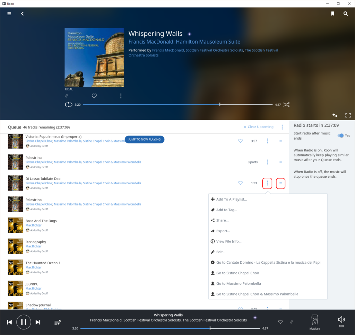355x335 pixels.
Task: Select the JSB/RPG track title
Action: pos(32,284)
